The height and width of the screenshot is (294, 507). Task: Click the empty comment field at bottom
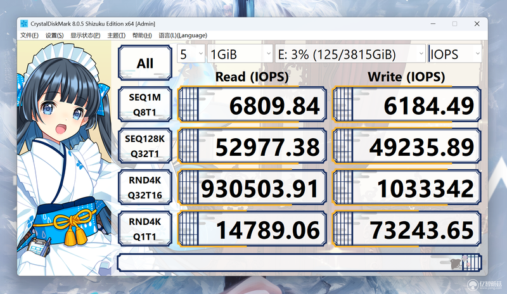[299, 262]
